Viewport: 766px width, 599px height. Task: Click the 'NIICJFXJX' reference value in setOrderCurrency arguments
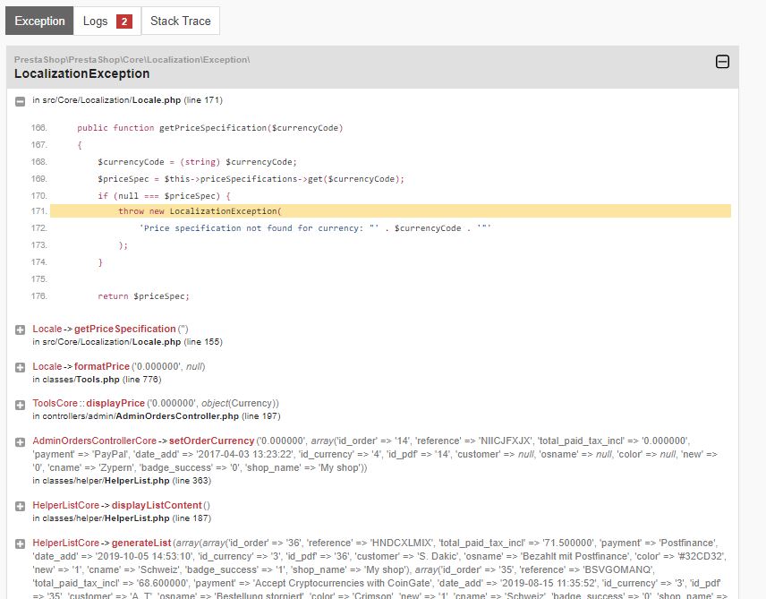point(506,441)
